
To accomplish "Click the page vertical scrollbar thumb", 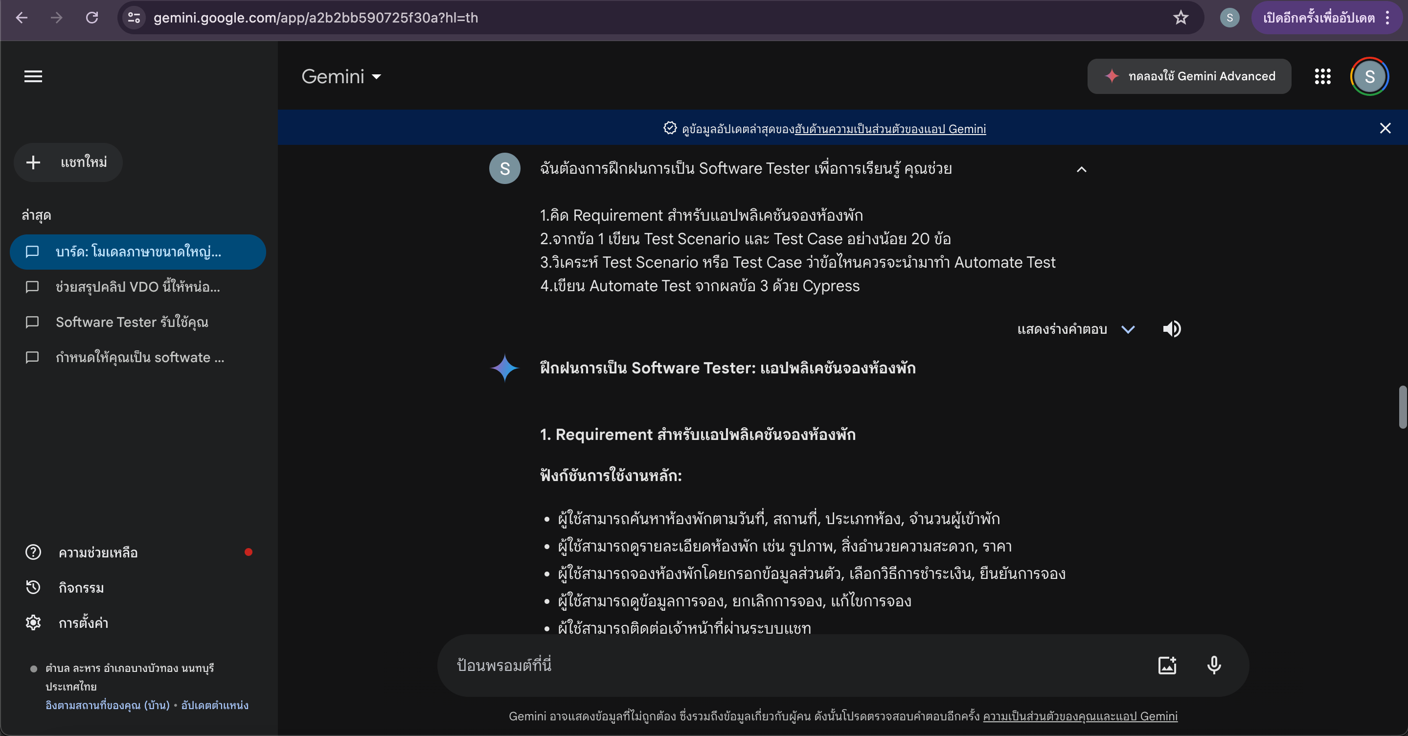I will [1403, 407].
